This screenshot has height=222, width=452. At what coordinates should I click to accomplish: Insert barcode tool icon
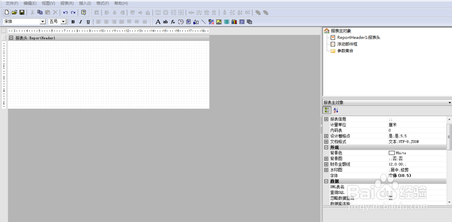(x=226, y=22)
